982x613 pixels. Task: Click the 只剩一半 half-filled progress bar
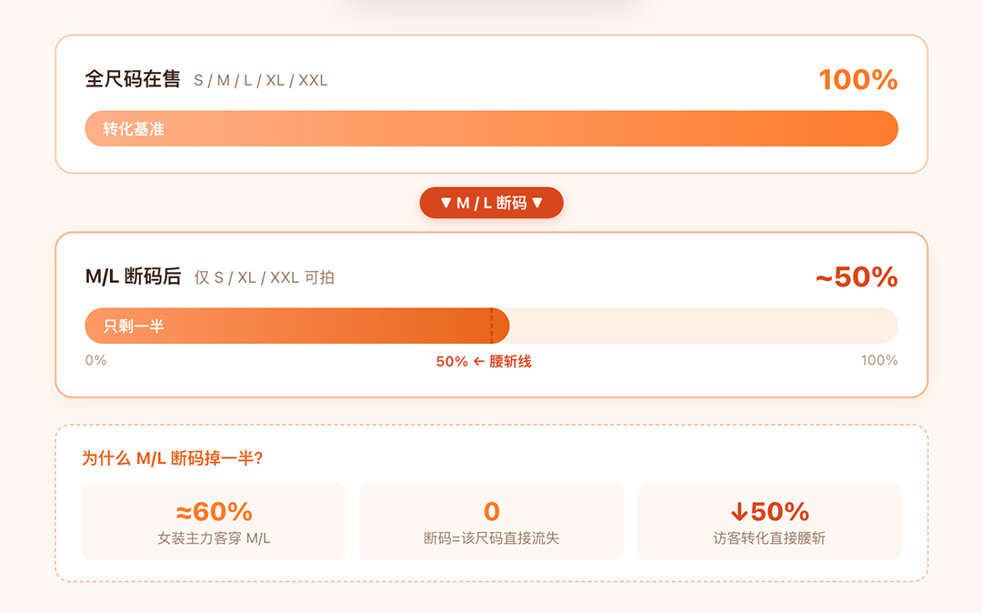click(491, 326)
